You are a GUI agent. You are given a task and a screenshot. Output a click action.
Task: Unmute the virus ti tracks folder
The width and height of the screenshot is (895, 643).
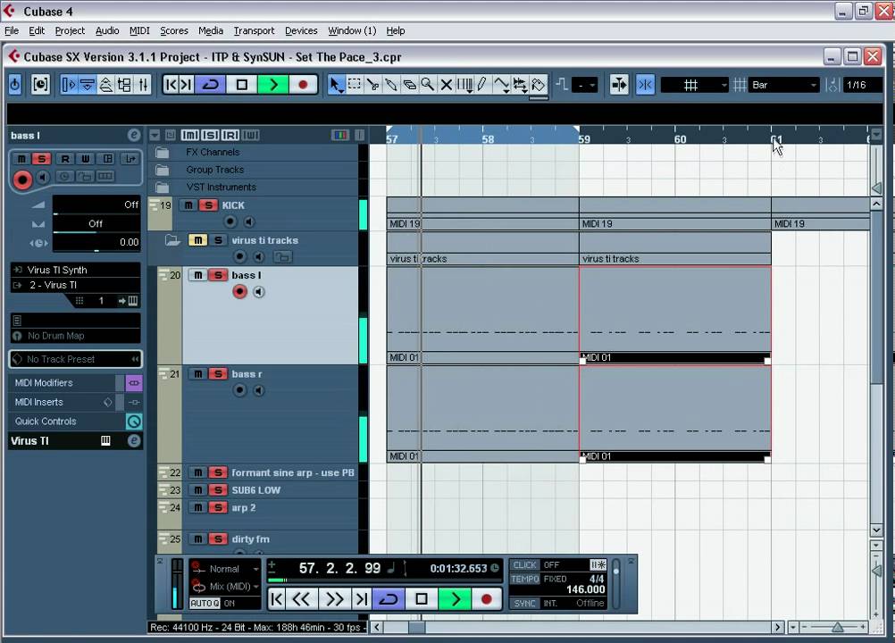click(x=197, y=240)
